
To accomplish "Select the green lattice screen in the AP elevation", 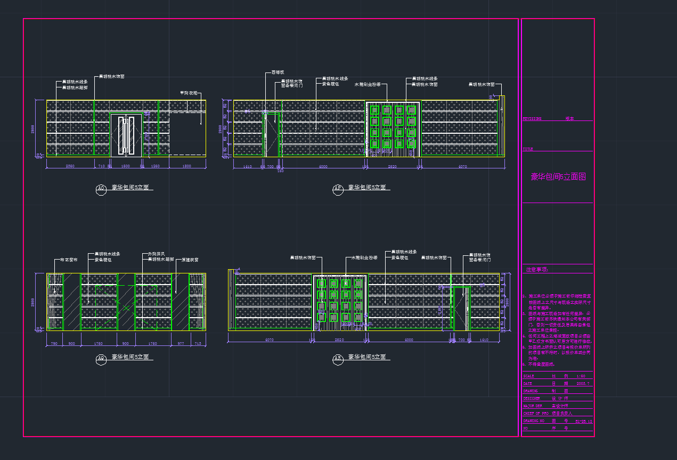I will [x=391, y=128].
